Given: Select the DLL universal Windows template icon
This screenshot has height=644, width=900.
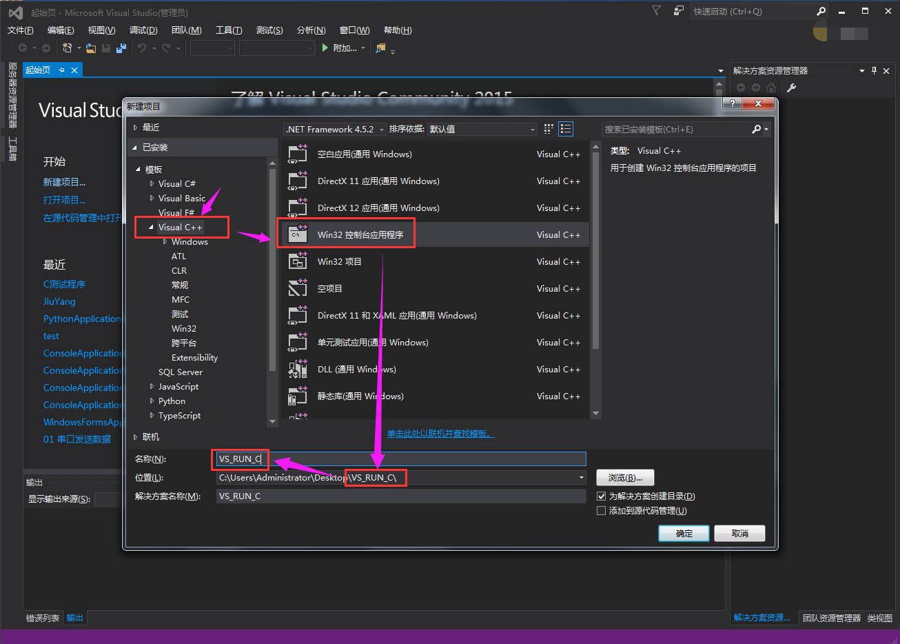Looking at the screenshot, I should [297, 369].
